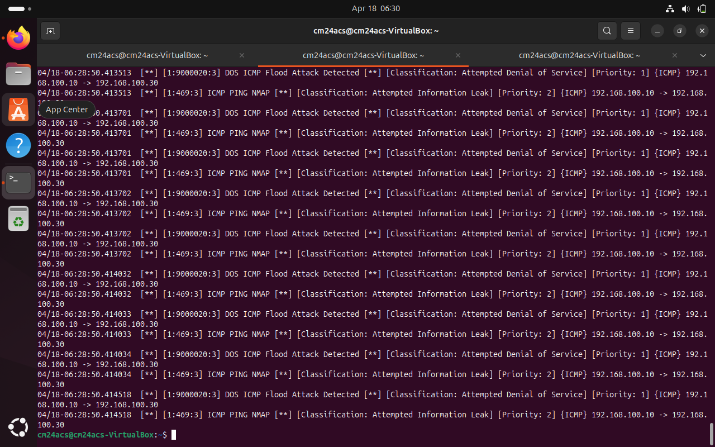Click 'Attempted Denial of Service' on the 06:28:50.414518 line
This screenshot has height=447, width=715.
point(522,394)
